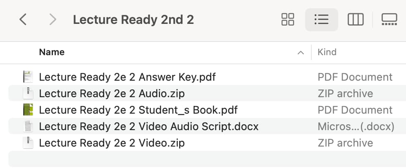The width and height of the screenshot is (406, 168).
Task: Sort files by the Kind column
Action: [x=327, y=52]
